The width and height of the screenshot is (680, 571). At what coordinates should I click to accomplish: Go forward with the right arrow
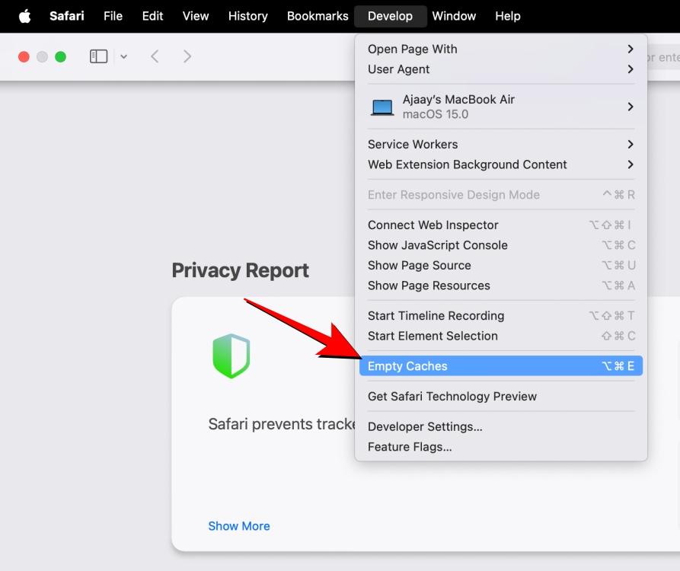[187, 56]
